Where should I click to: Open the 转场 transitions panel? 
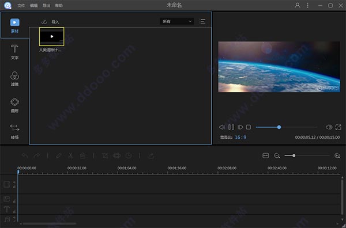[x=14, y=131]
